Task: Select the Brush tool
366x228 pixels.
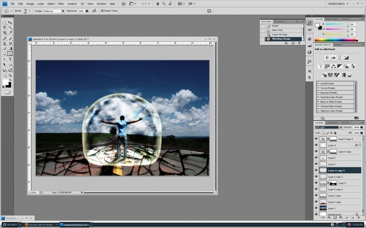Action: 10,38
